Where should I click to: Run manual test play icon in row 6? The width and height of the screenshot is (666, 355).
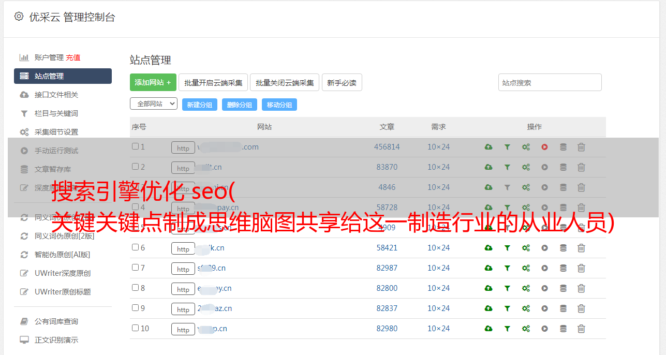tap(544, 248)
